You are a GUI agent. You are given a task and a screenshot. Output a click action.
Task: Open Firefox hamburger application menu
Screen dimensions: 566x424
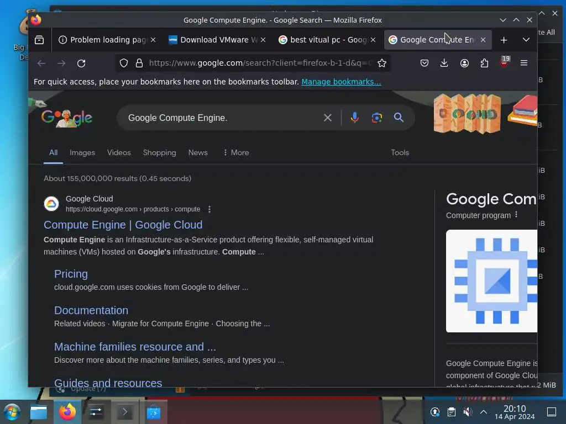[524, 63]
